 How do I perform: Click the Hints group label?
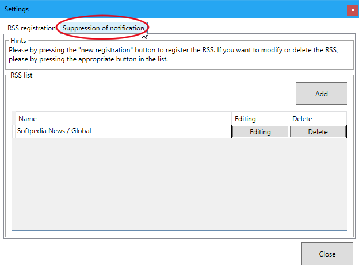pyautogui.click(x=18, y=40)
